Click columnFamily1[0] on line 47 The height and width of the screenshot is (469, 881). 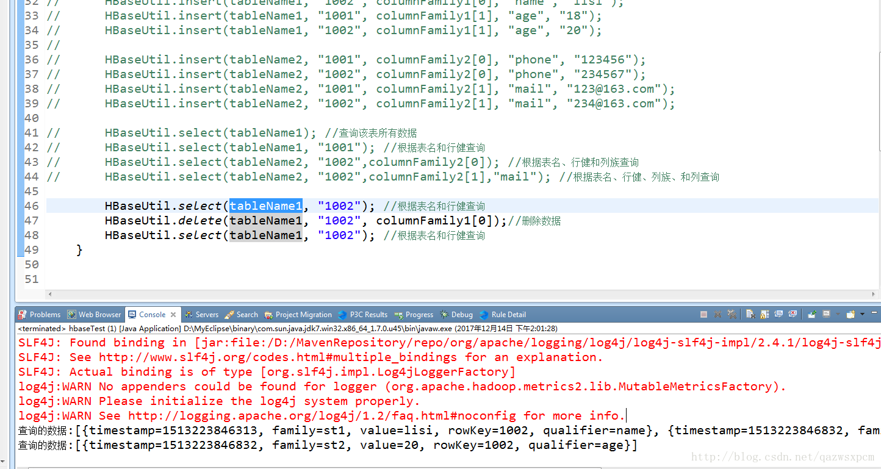[x=434, y=221]
